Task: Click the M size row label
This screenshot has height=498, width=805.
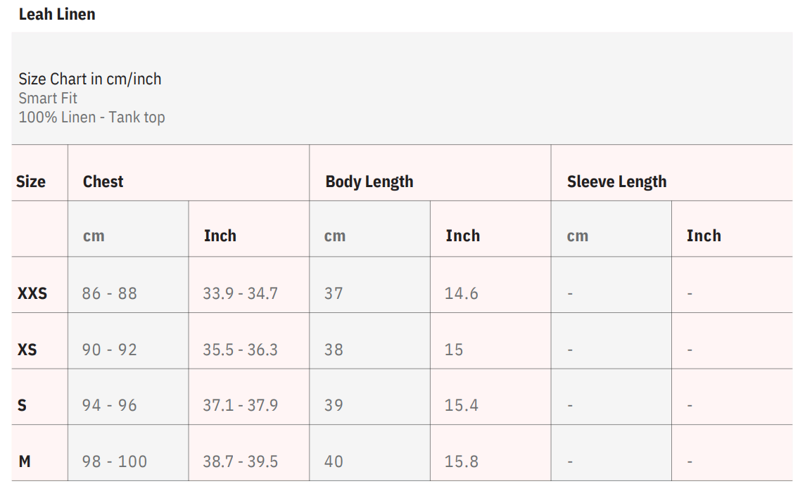Action: pos(25,461)
